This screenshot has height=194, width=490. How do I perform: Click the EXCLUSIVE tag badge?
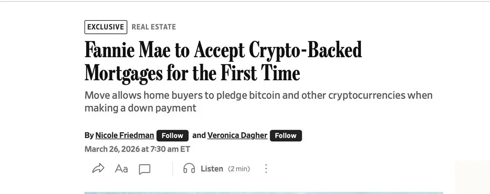point(106,27)
